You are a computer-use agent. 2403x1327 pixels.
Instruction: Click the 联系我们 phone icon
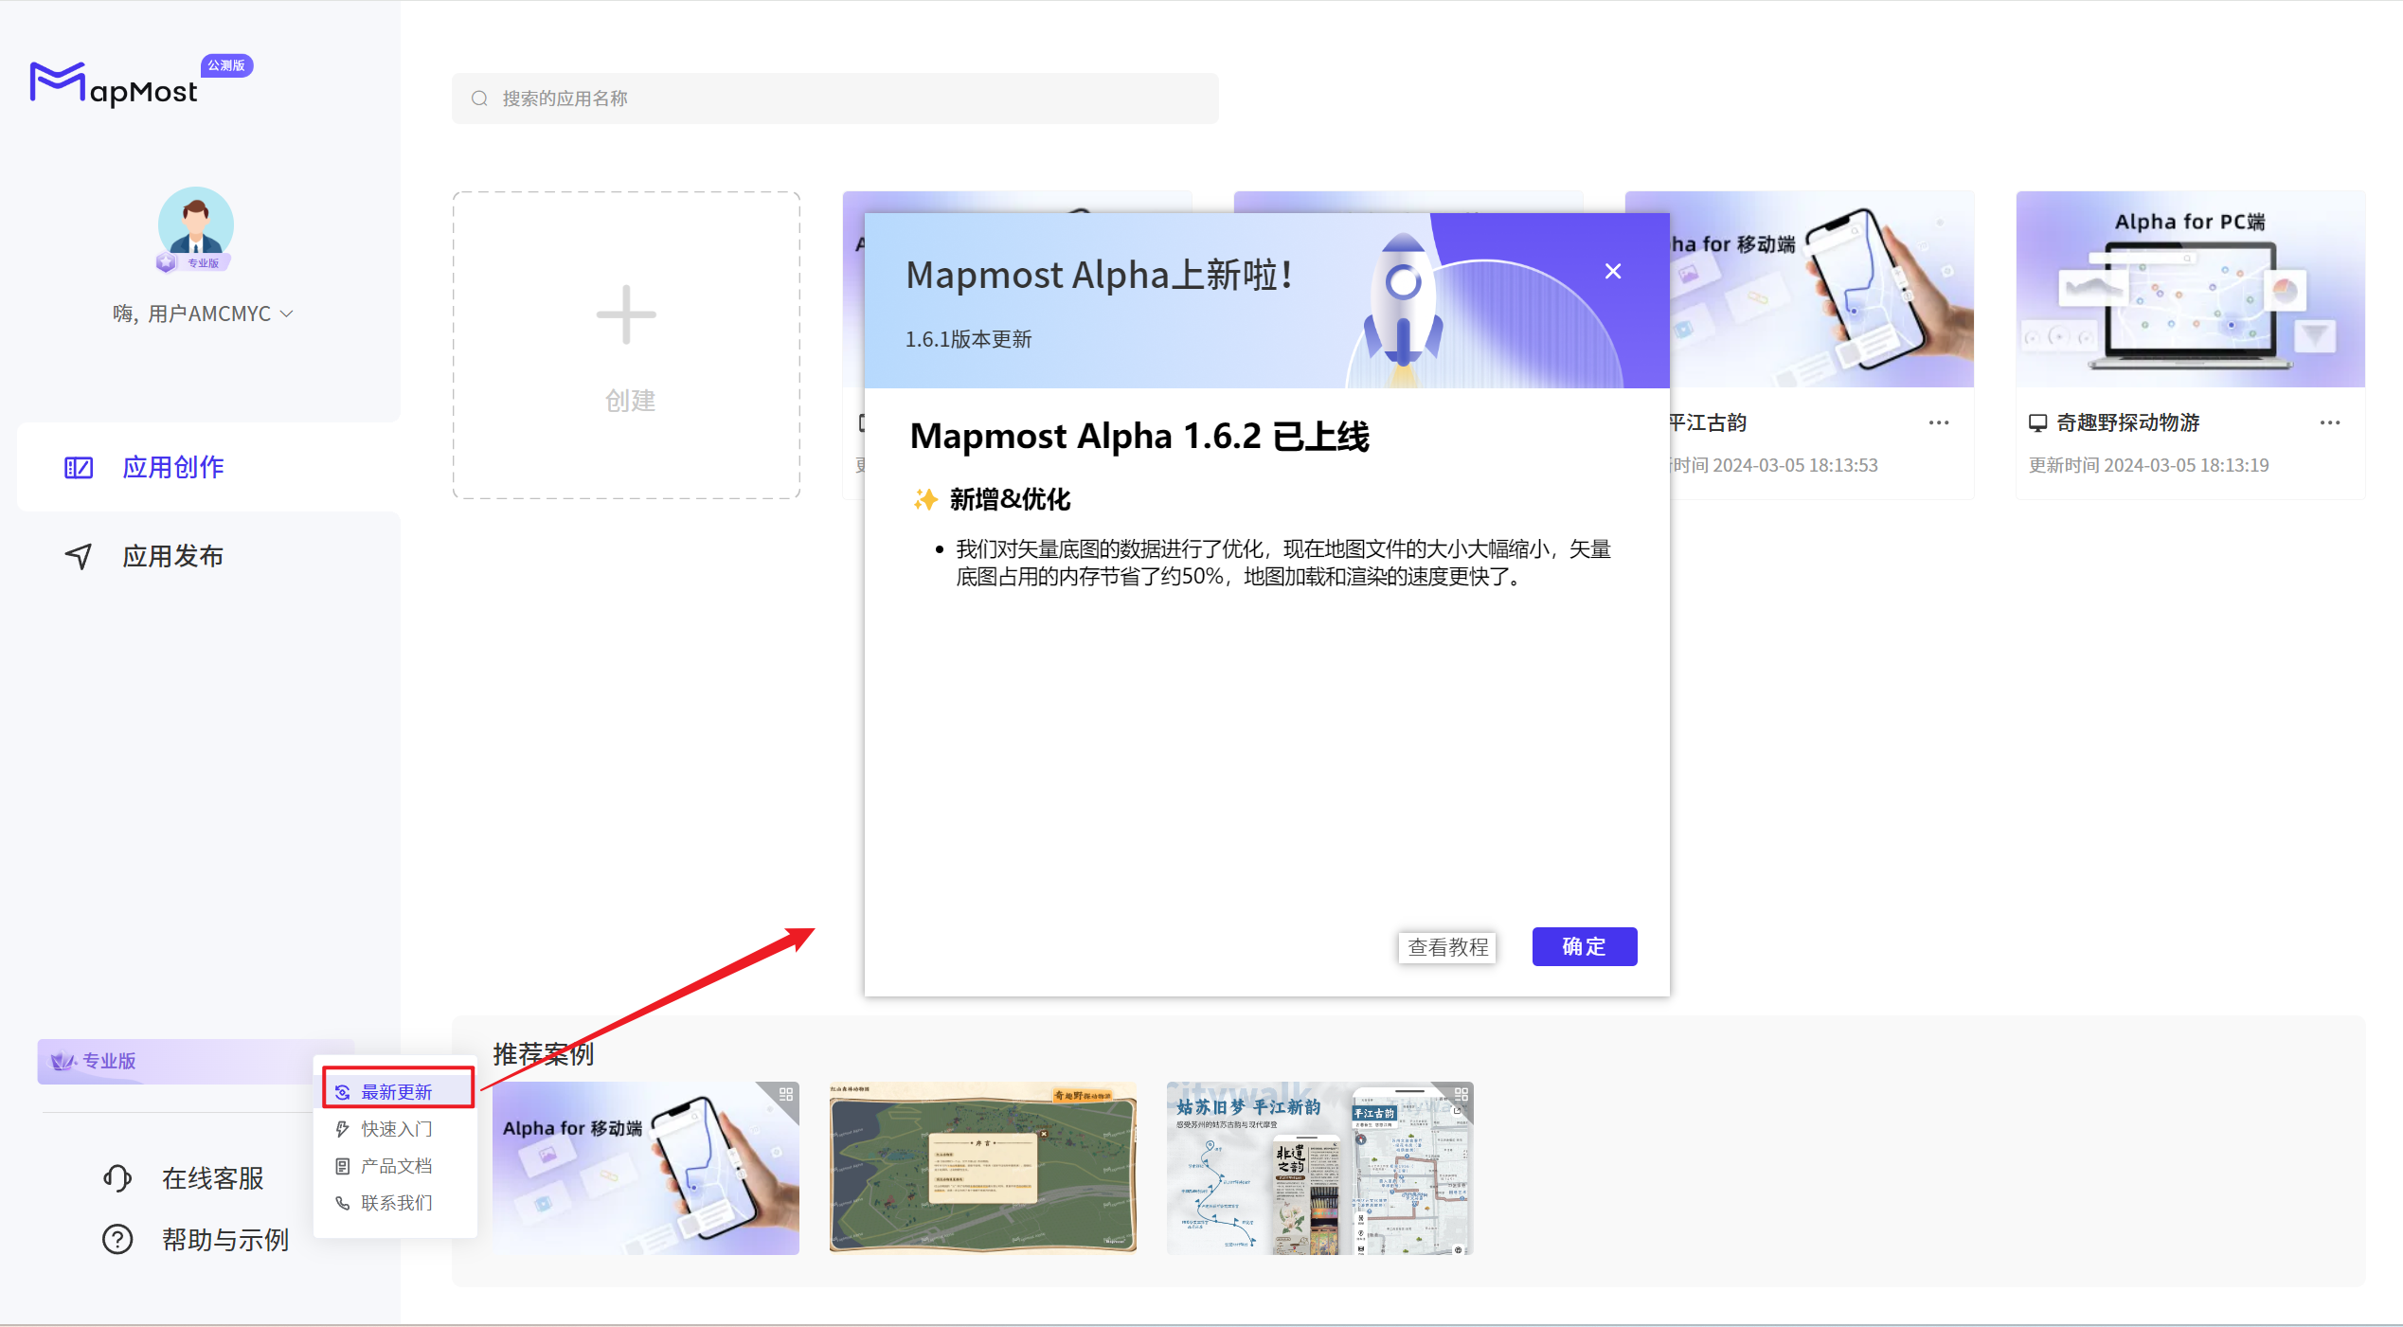(343, 1203)
